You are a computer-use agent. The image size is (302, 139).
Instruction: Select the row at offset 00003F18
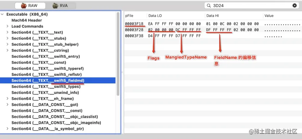[x=213, y=24]
